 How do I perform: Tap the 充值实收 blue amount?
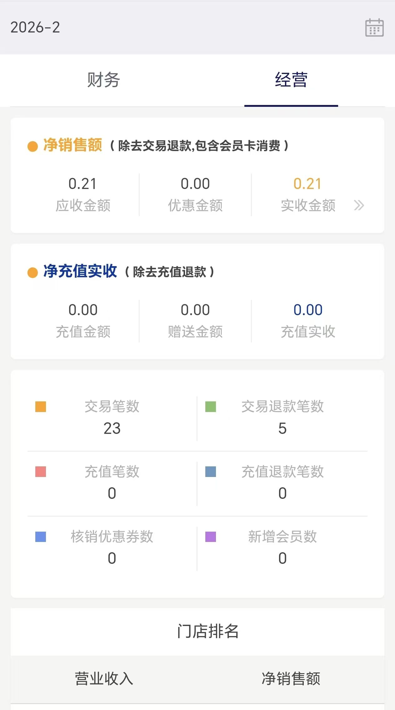click(x=308, y=310)
